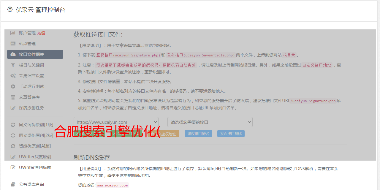380x190 pixels.
Task: Click the orange 自定义鉴权地址 button
Action: point(164,134)
